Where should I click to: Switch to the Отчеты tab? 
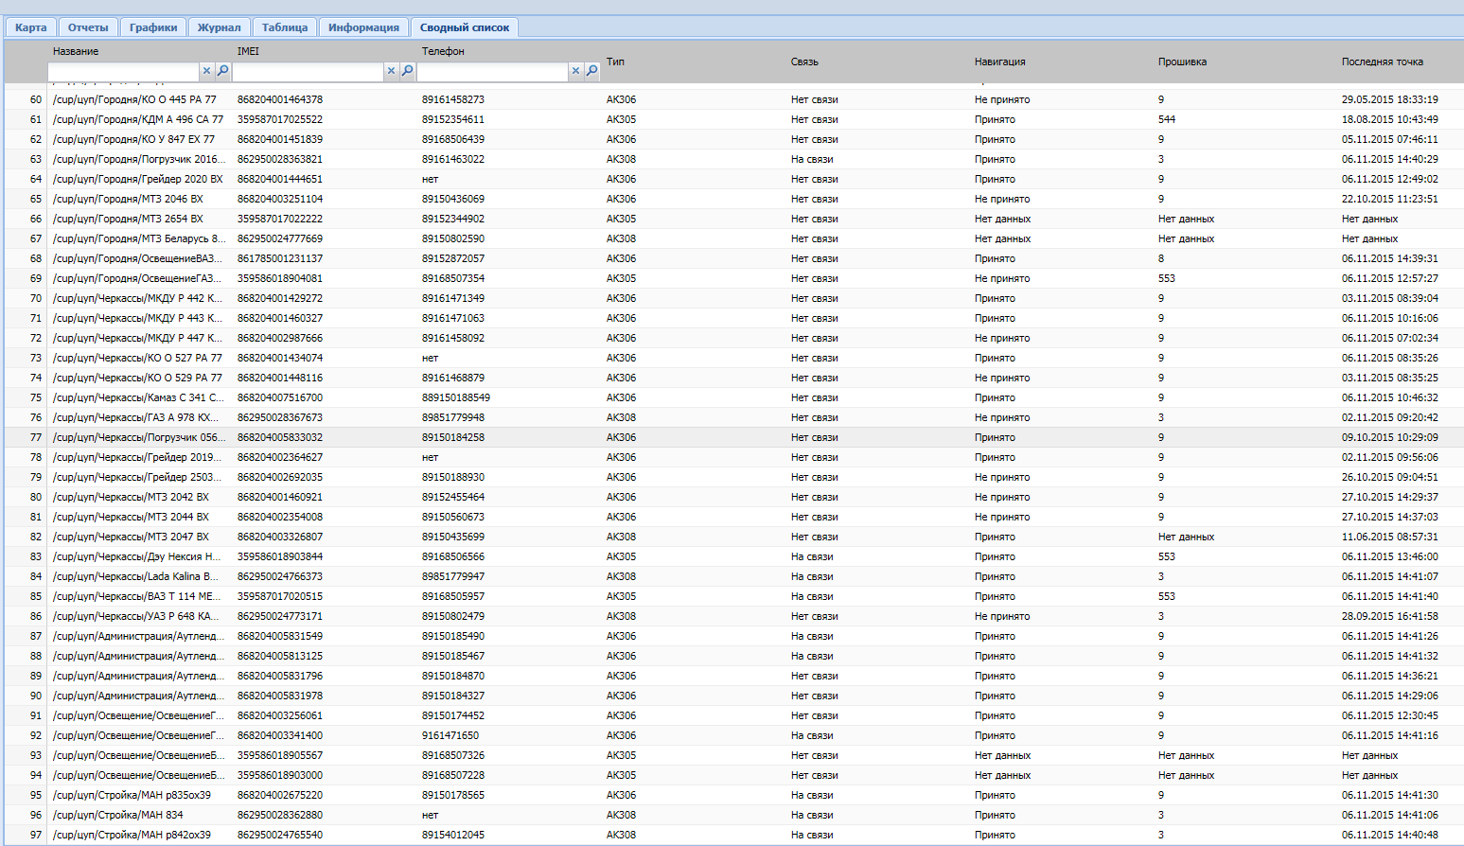[88, 27]
